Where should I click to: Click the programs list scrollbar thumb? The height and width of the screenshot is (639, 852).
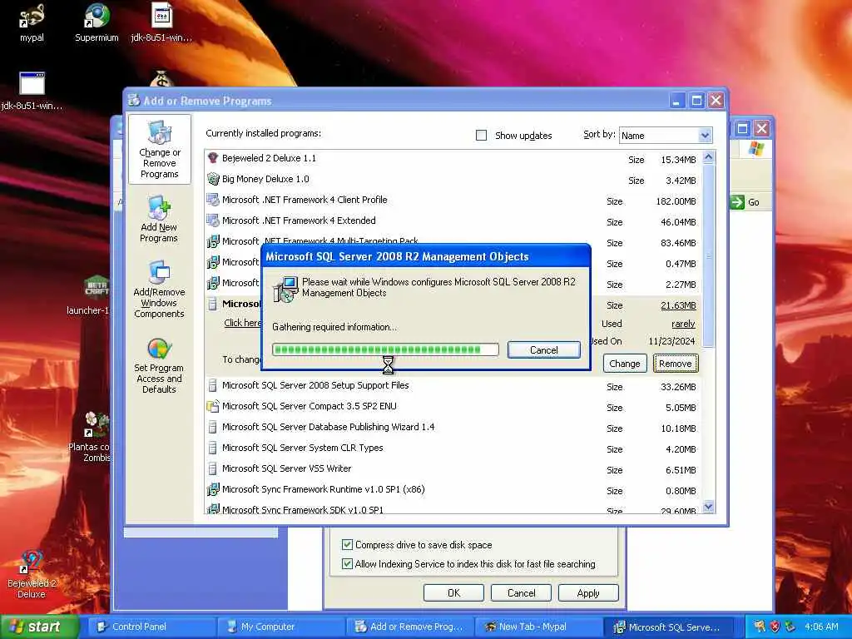pyautogui.click(x=708, y=255)
